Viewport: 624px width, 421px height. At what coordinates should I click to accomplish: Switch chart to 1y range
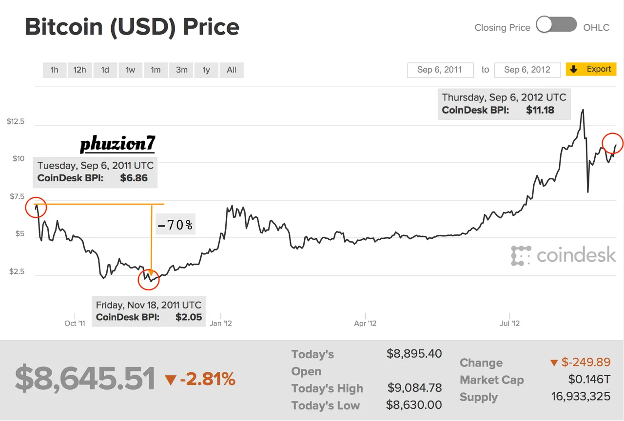pos(206,70)
